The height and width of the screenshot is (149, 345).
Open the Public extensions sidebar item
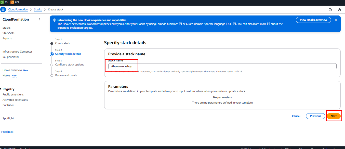pos(13,94)
